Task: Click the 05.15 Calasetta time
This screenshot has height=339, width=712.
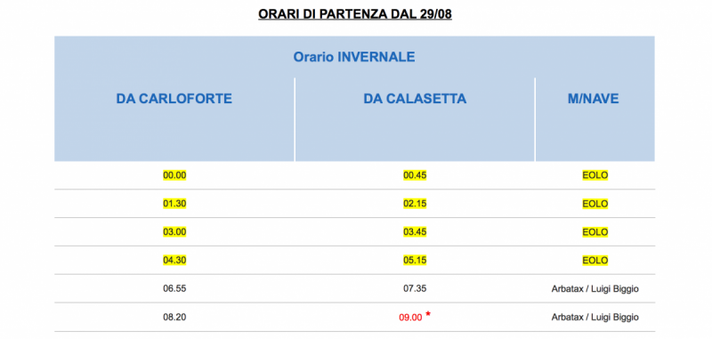Action: tap(415, 261)
